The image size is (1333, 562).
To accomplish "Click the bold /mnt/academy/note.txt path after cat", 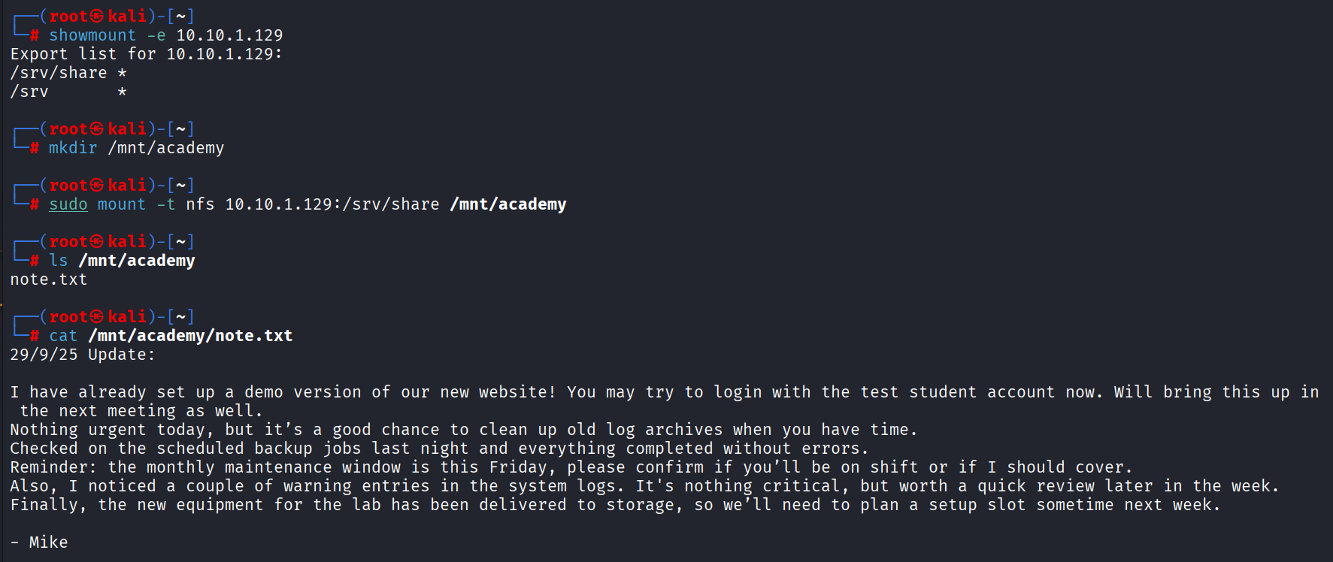I will (x=190, y=336).
